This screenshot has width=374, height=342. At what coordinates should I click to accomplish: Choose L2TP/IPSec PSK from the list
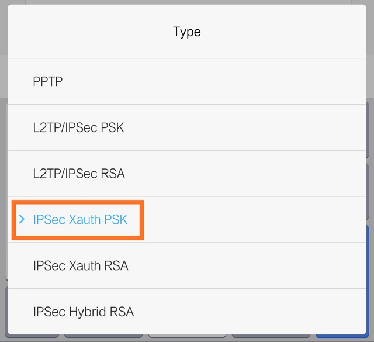[x=78, y=127]
